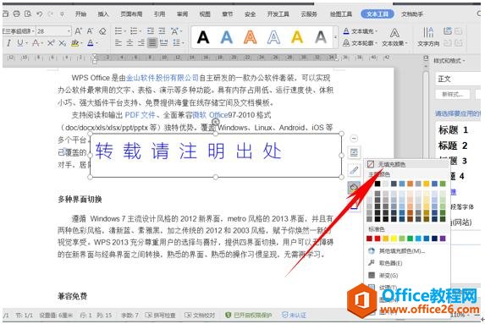Select hollow blue outline A preset
The height and width of the screenshot is (324, 485).
pyautogui.click(x=273, y=37)
